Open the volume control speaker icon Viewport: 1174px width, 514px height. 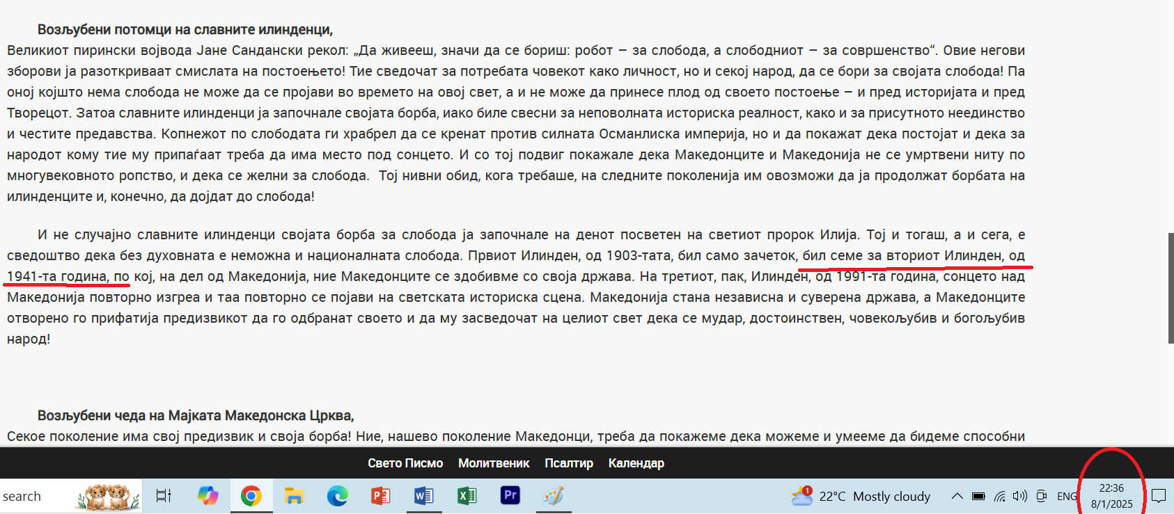[x=1020, y=496]
